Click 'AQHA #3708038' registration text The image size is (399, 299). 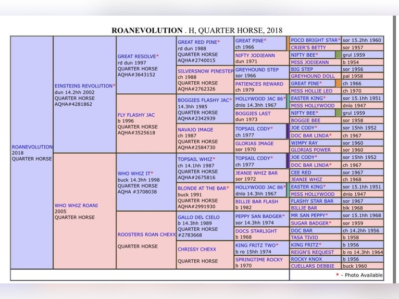tap(137, 192)
